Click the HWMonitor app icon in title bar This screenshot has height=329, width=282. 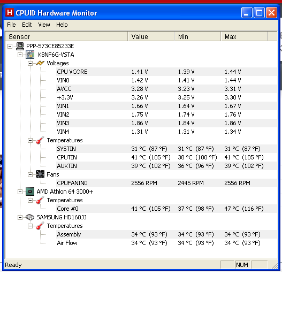[x=10, y=13]
